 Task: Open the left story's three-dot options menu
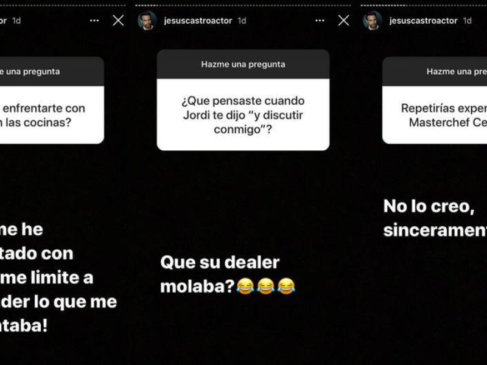(x=94, y=21)
